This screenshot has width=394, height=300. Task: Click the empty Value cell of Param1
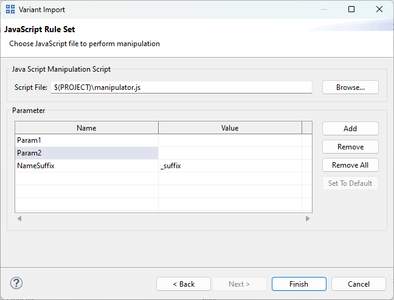[x=229, y=140]
